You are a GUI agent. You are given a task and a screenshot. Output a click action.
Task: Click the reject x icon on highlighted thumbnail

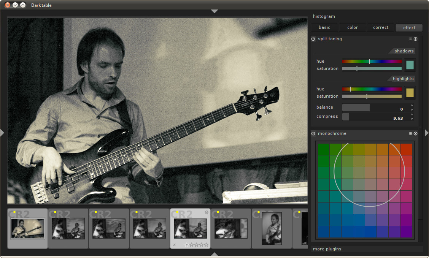(175, 245)
